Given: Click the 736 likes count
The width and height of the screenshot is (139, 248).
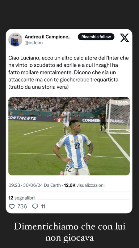Looking at the screenshot, I should tap(22, 206).
